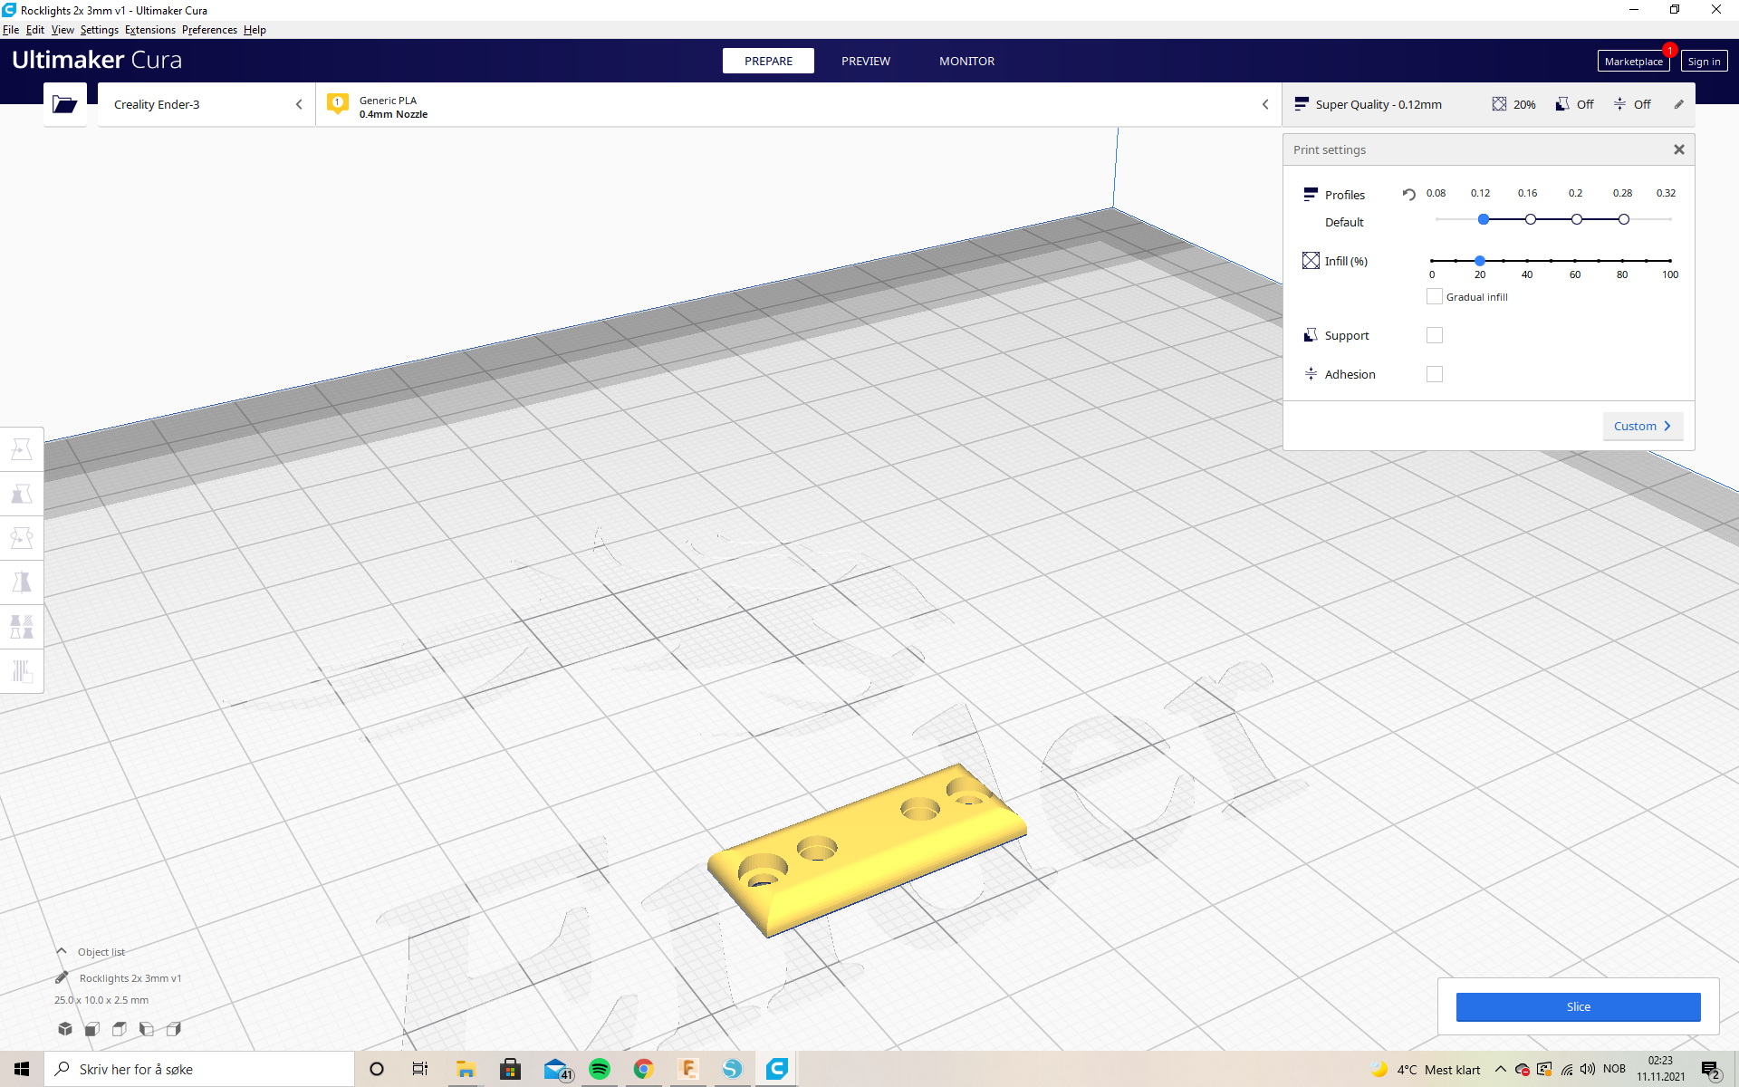Open File Explorer from the taskbar
The width and height of the screenshot is (1739, 1087).
click(466, 1069)
